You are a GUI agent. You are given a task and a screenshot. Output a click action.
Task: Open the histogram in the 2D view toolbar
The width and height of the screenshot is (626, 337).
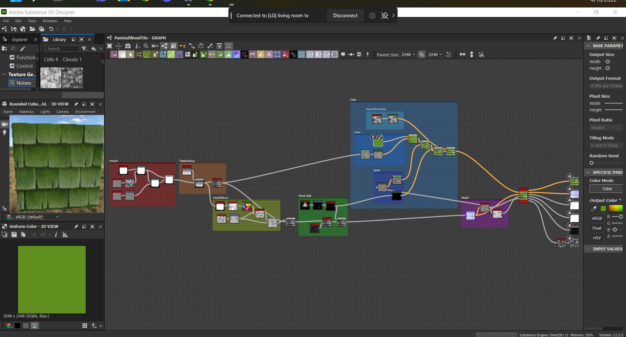point(65,234)
